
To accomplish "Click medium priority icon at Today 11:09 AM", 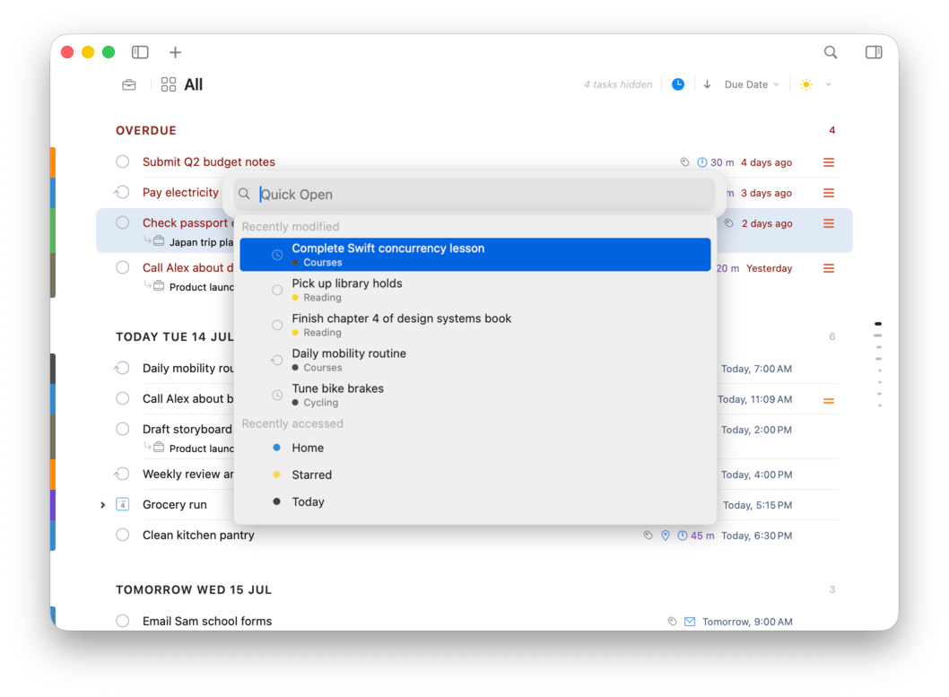I will tap(829, 400).
